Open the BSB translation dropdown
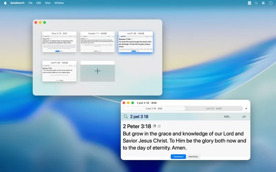Screen dimensions: 276x172 pyautogui.click(x=227, y=117)
